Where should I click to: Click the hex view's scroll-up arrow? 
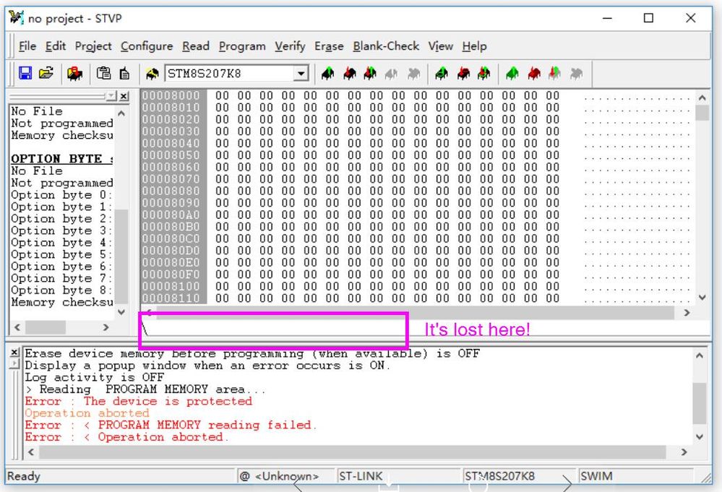point(702,98)
